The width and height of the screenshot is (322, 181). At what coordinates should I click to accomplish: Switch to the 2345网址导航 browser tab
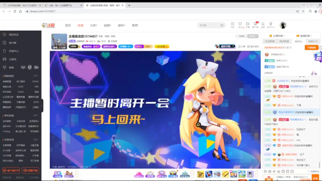22,5
